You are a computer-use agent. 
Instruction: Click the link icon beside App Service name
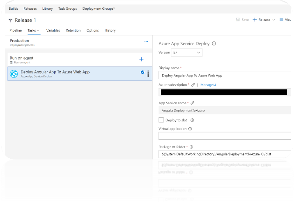193,103
